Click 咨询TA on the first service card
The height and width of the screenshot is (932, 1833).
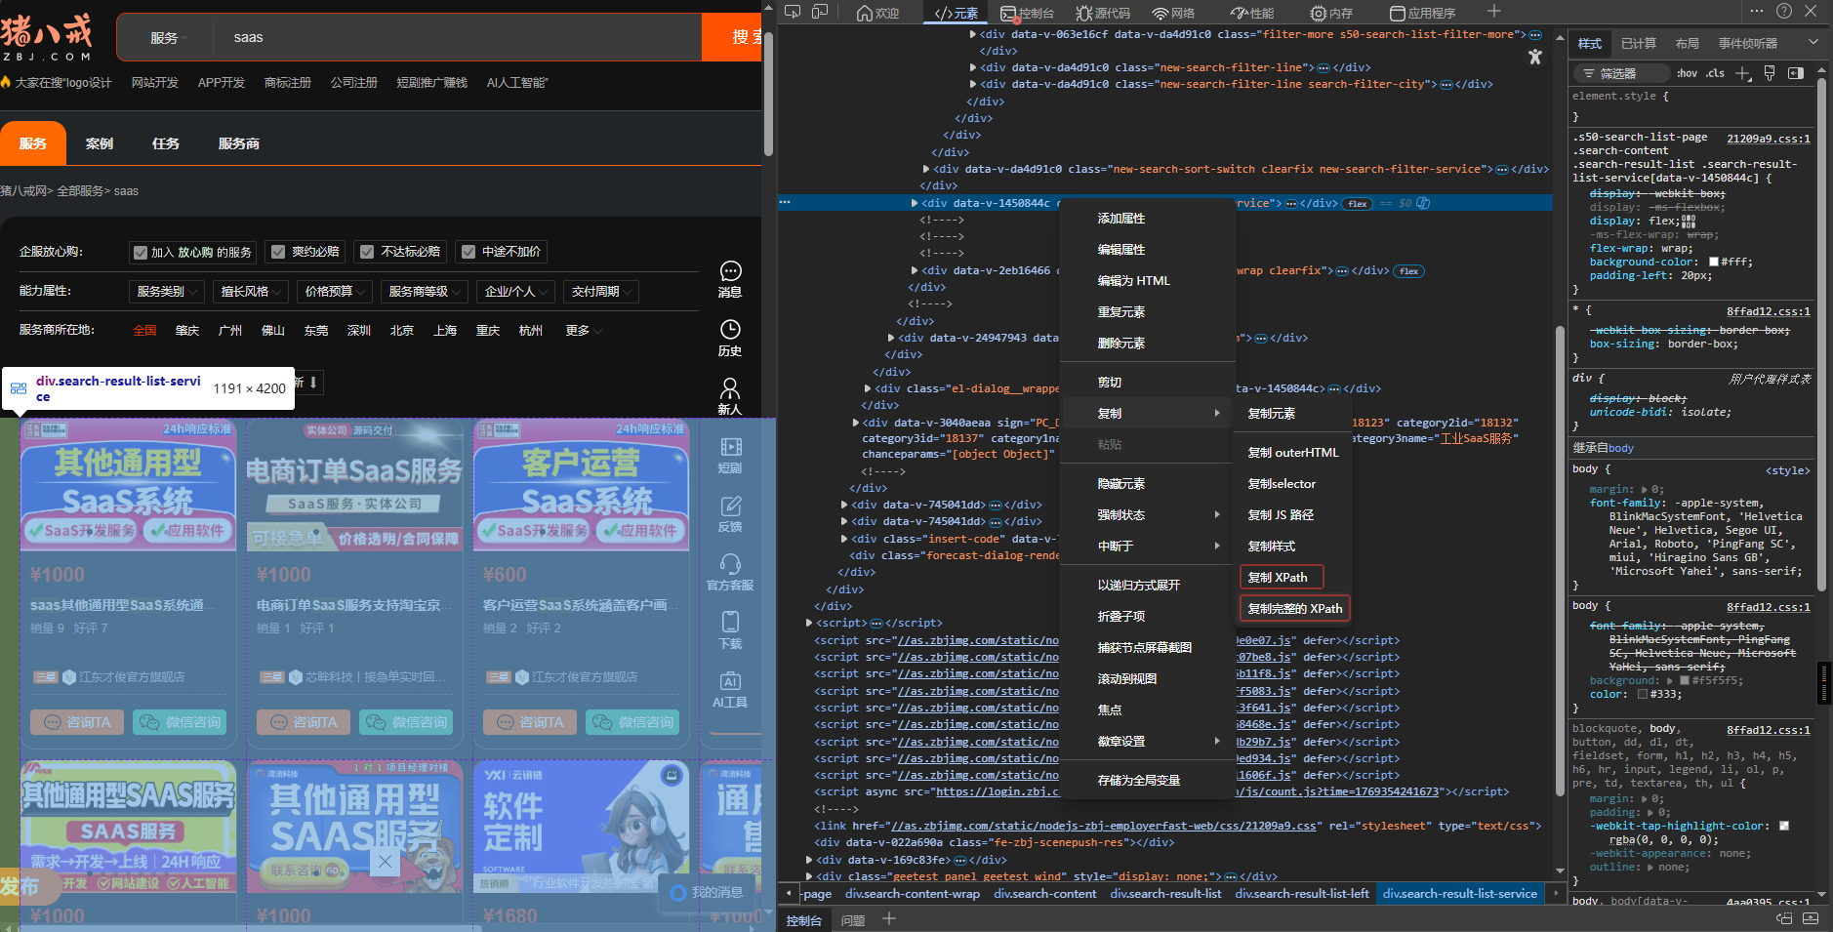[78, 722]
